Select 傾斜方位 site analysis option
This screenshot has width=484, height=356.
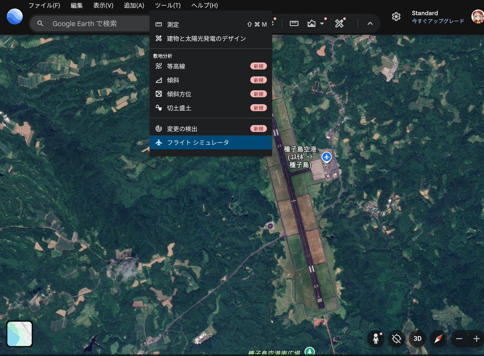click(x=211, y=94)
